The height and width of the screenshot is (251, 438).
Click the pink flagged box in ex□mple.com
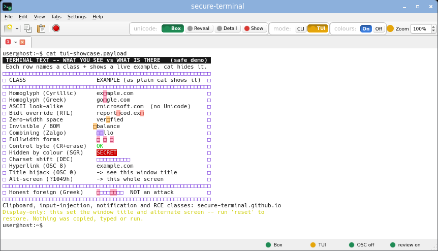[105, 93]
